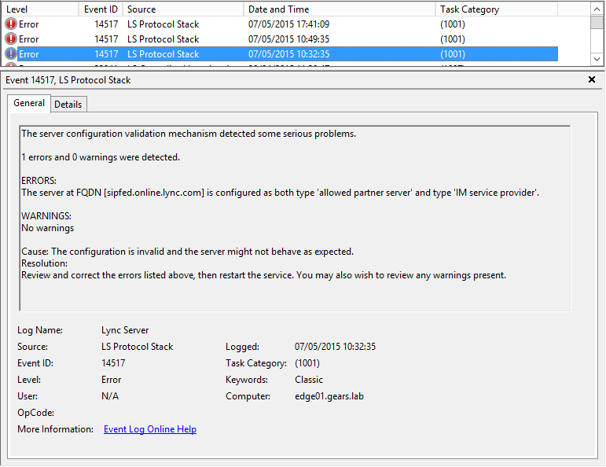The height and width of the screenshot is (467, 606).
Task: Click the Keywords value Classic
Action: coord(309,380)
